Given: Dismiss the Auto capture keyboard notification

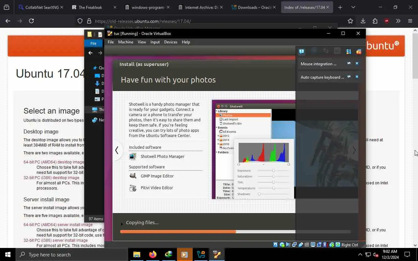Looking at the screenshot, I should 357,77.
